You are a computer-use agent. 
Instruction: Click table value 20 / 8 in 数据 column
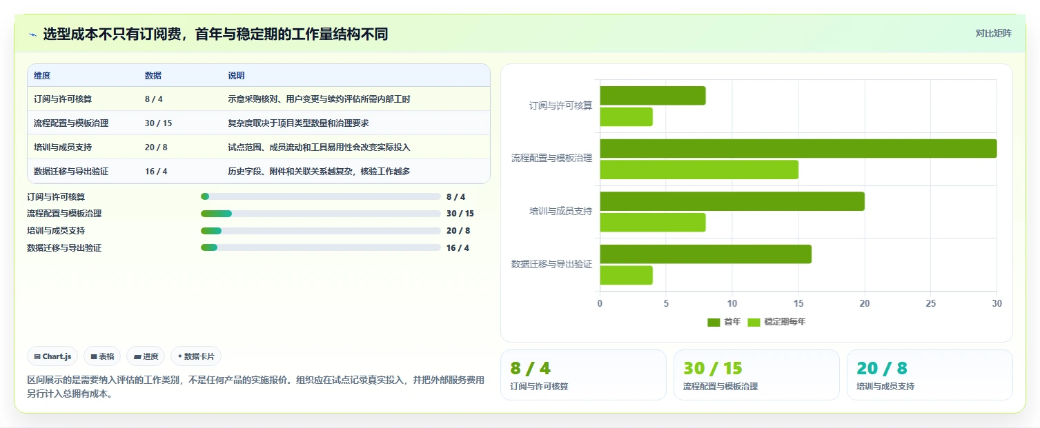[156, 147]
